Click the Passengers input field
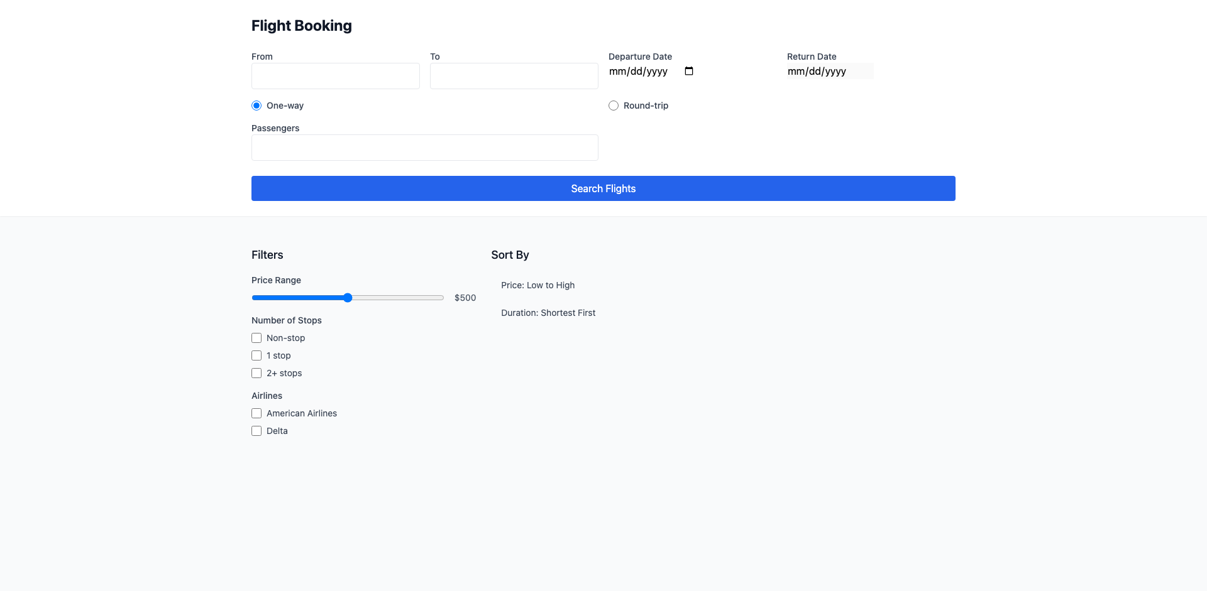 [x=424, y=148]
